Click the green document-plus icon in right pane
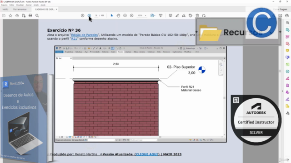This screenshot has height=163, width=291. click(x=287, y=30)
